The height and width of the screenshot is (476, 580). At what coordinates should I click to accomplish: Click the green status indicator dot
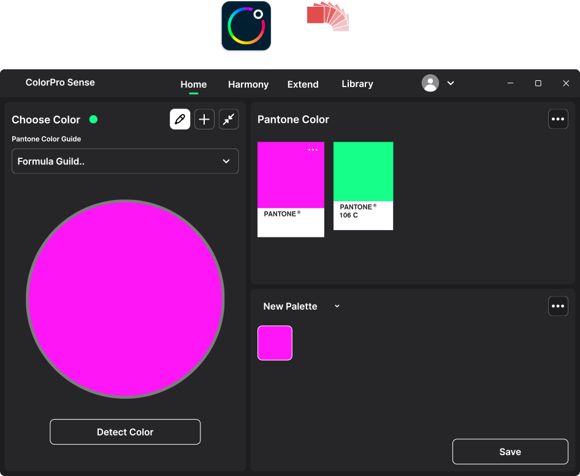tap(93, 119)
